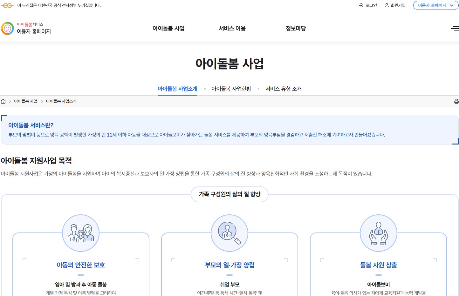Click the person icon beside 회원가입
The width and height of the screenshot is (459, 296).
tap(386, 5)
